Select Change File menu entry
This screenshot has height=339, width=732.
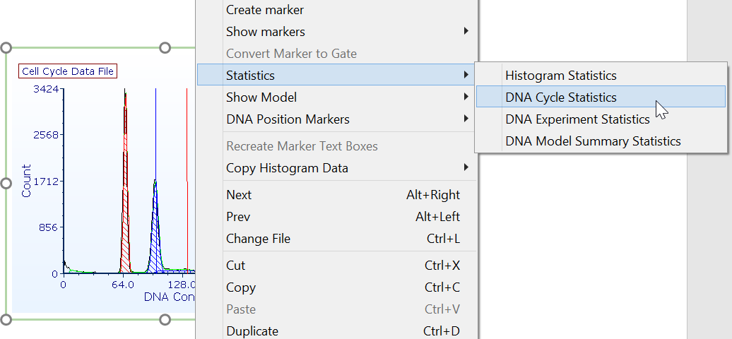(258, 239)
